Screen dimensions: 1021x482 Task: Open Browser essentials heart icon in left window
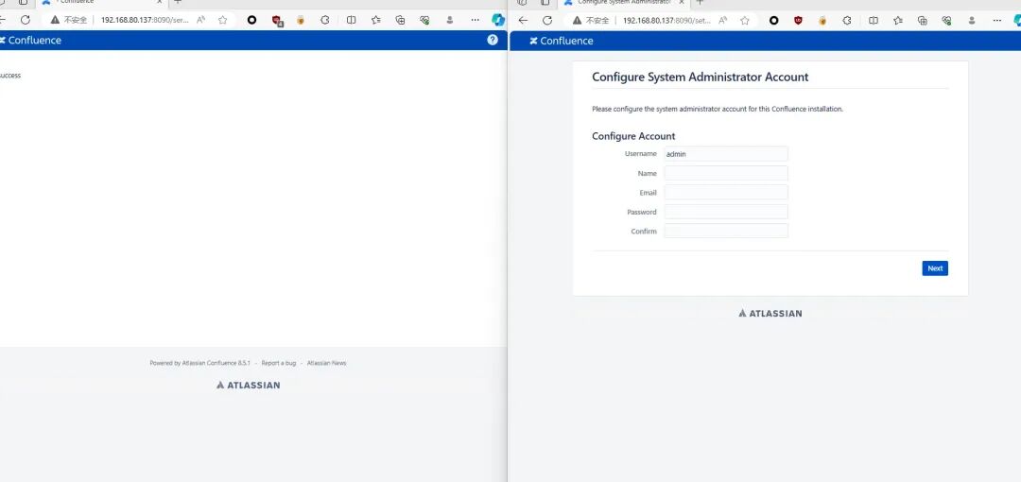tap(424, 20)
